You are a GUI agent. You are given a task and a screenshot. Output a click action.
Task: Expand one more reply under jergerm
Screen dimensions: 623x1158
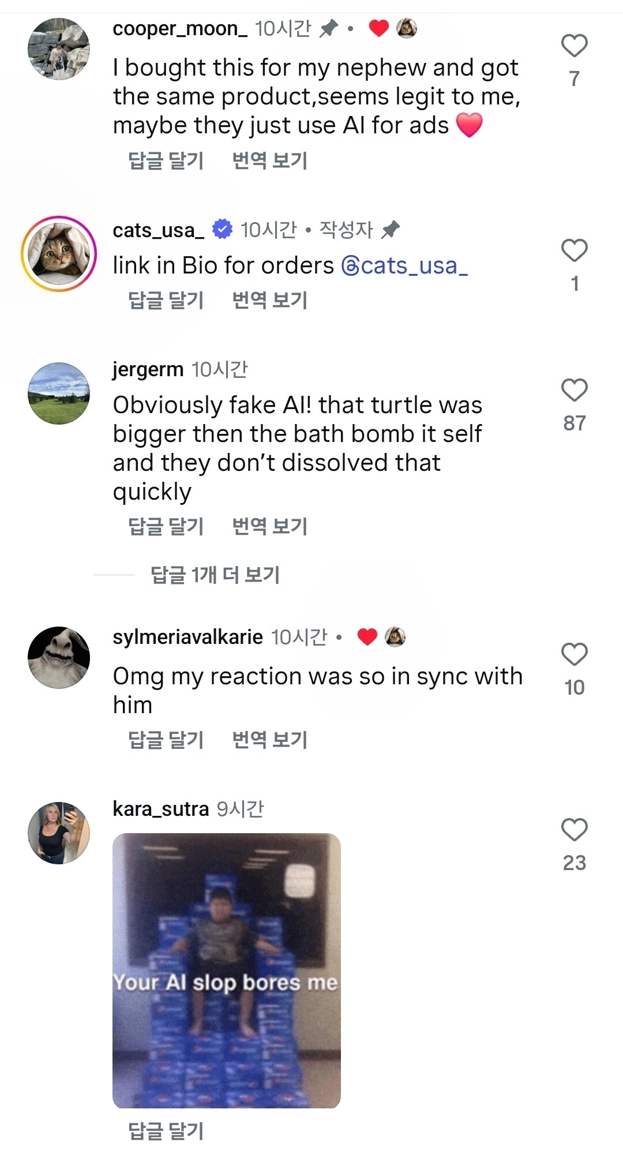(x=215, y=575)
